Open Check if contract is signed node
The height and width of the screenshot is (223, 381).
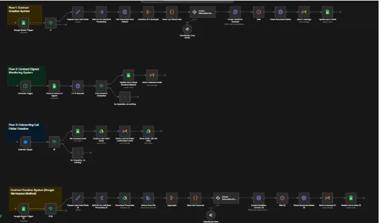pyautogui.click(x=54, y=86)
